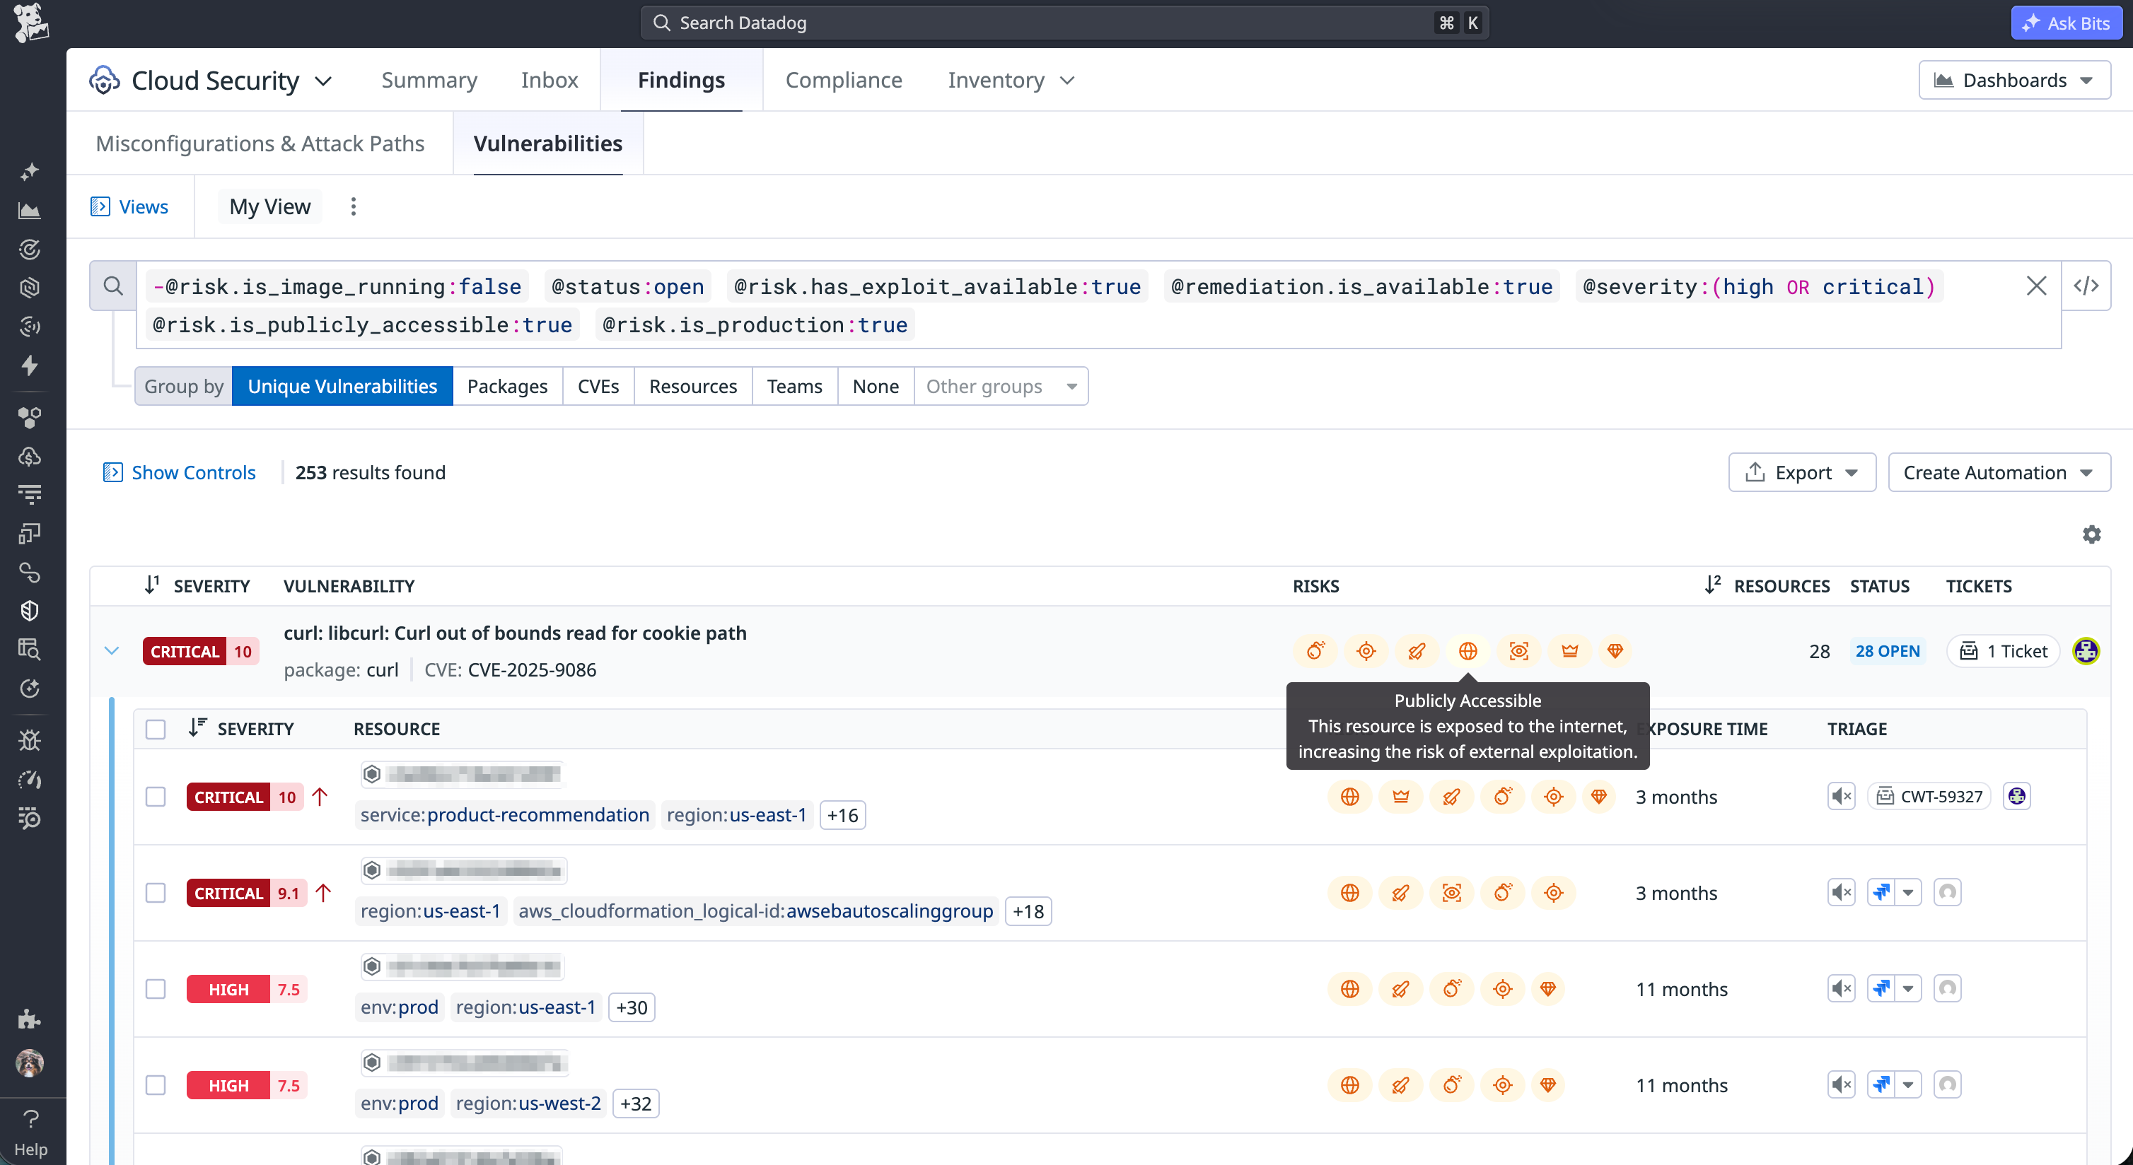Select all resources with header checkbox
Screen dimensions: 2133x1165
coord(156,729)
